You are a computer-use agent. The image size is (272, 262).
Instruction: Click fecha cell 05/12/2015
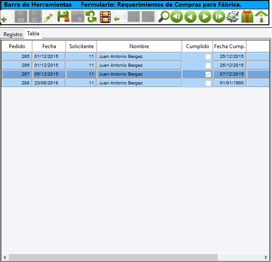[49, 74]
